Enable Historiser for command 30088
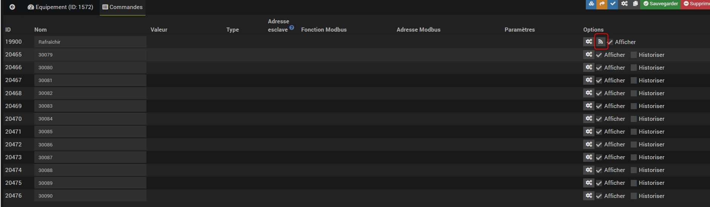 [634, 170]
